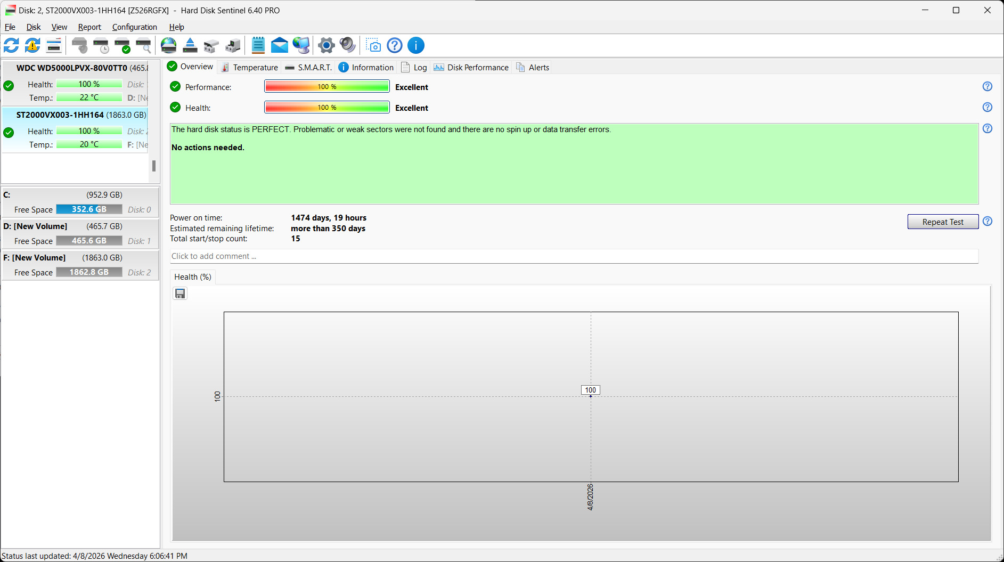Click the 'Status last updated' status bar text
The height and width of the screenshot is (562, 1004).
pyautogui.click(x=95, y=556)
